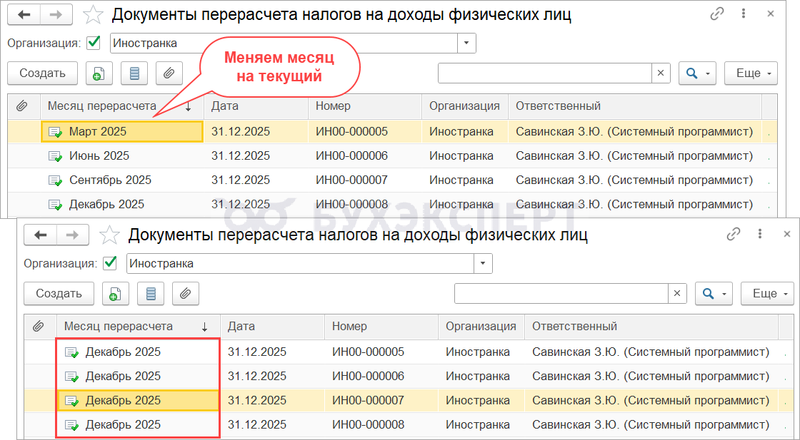The image size is (800, 440).
Task: Toggle the Организация checkbox in the lower window
Action: (x=110, y=263)
